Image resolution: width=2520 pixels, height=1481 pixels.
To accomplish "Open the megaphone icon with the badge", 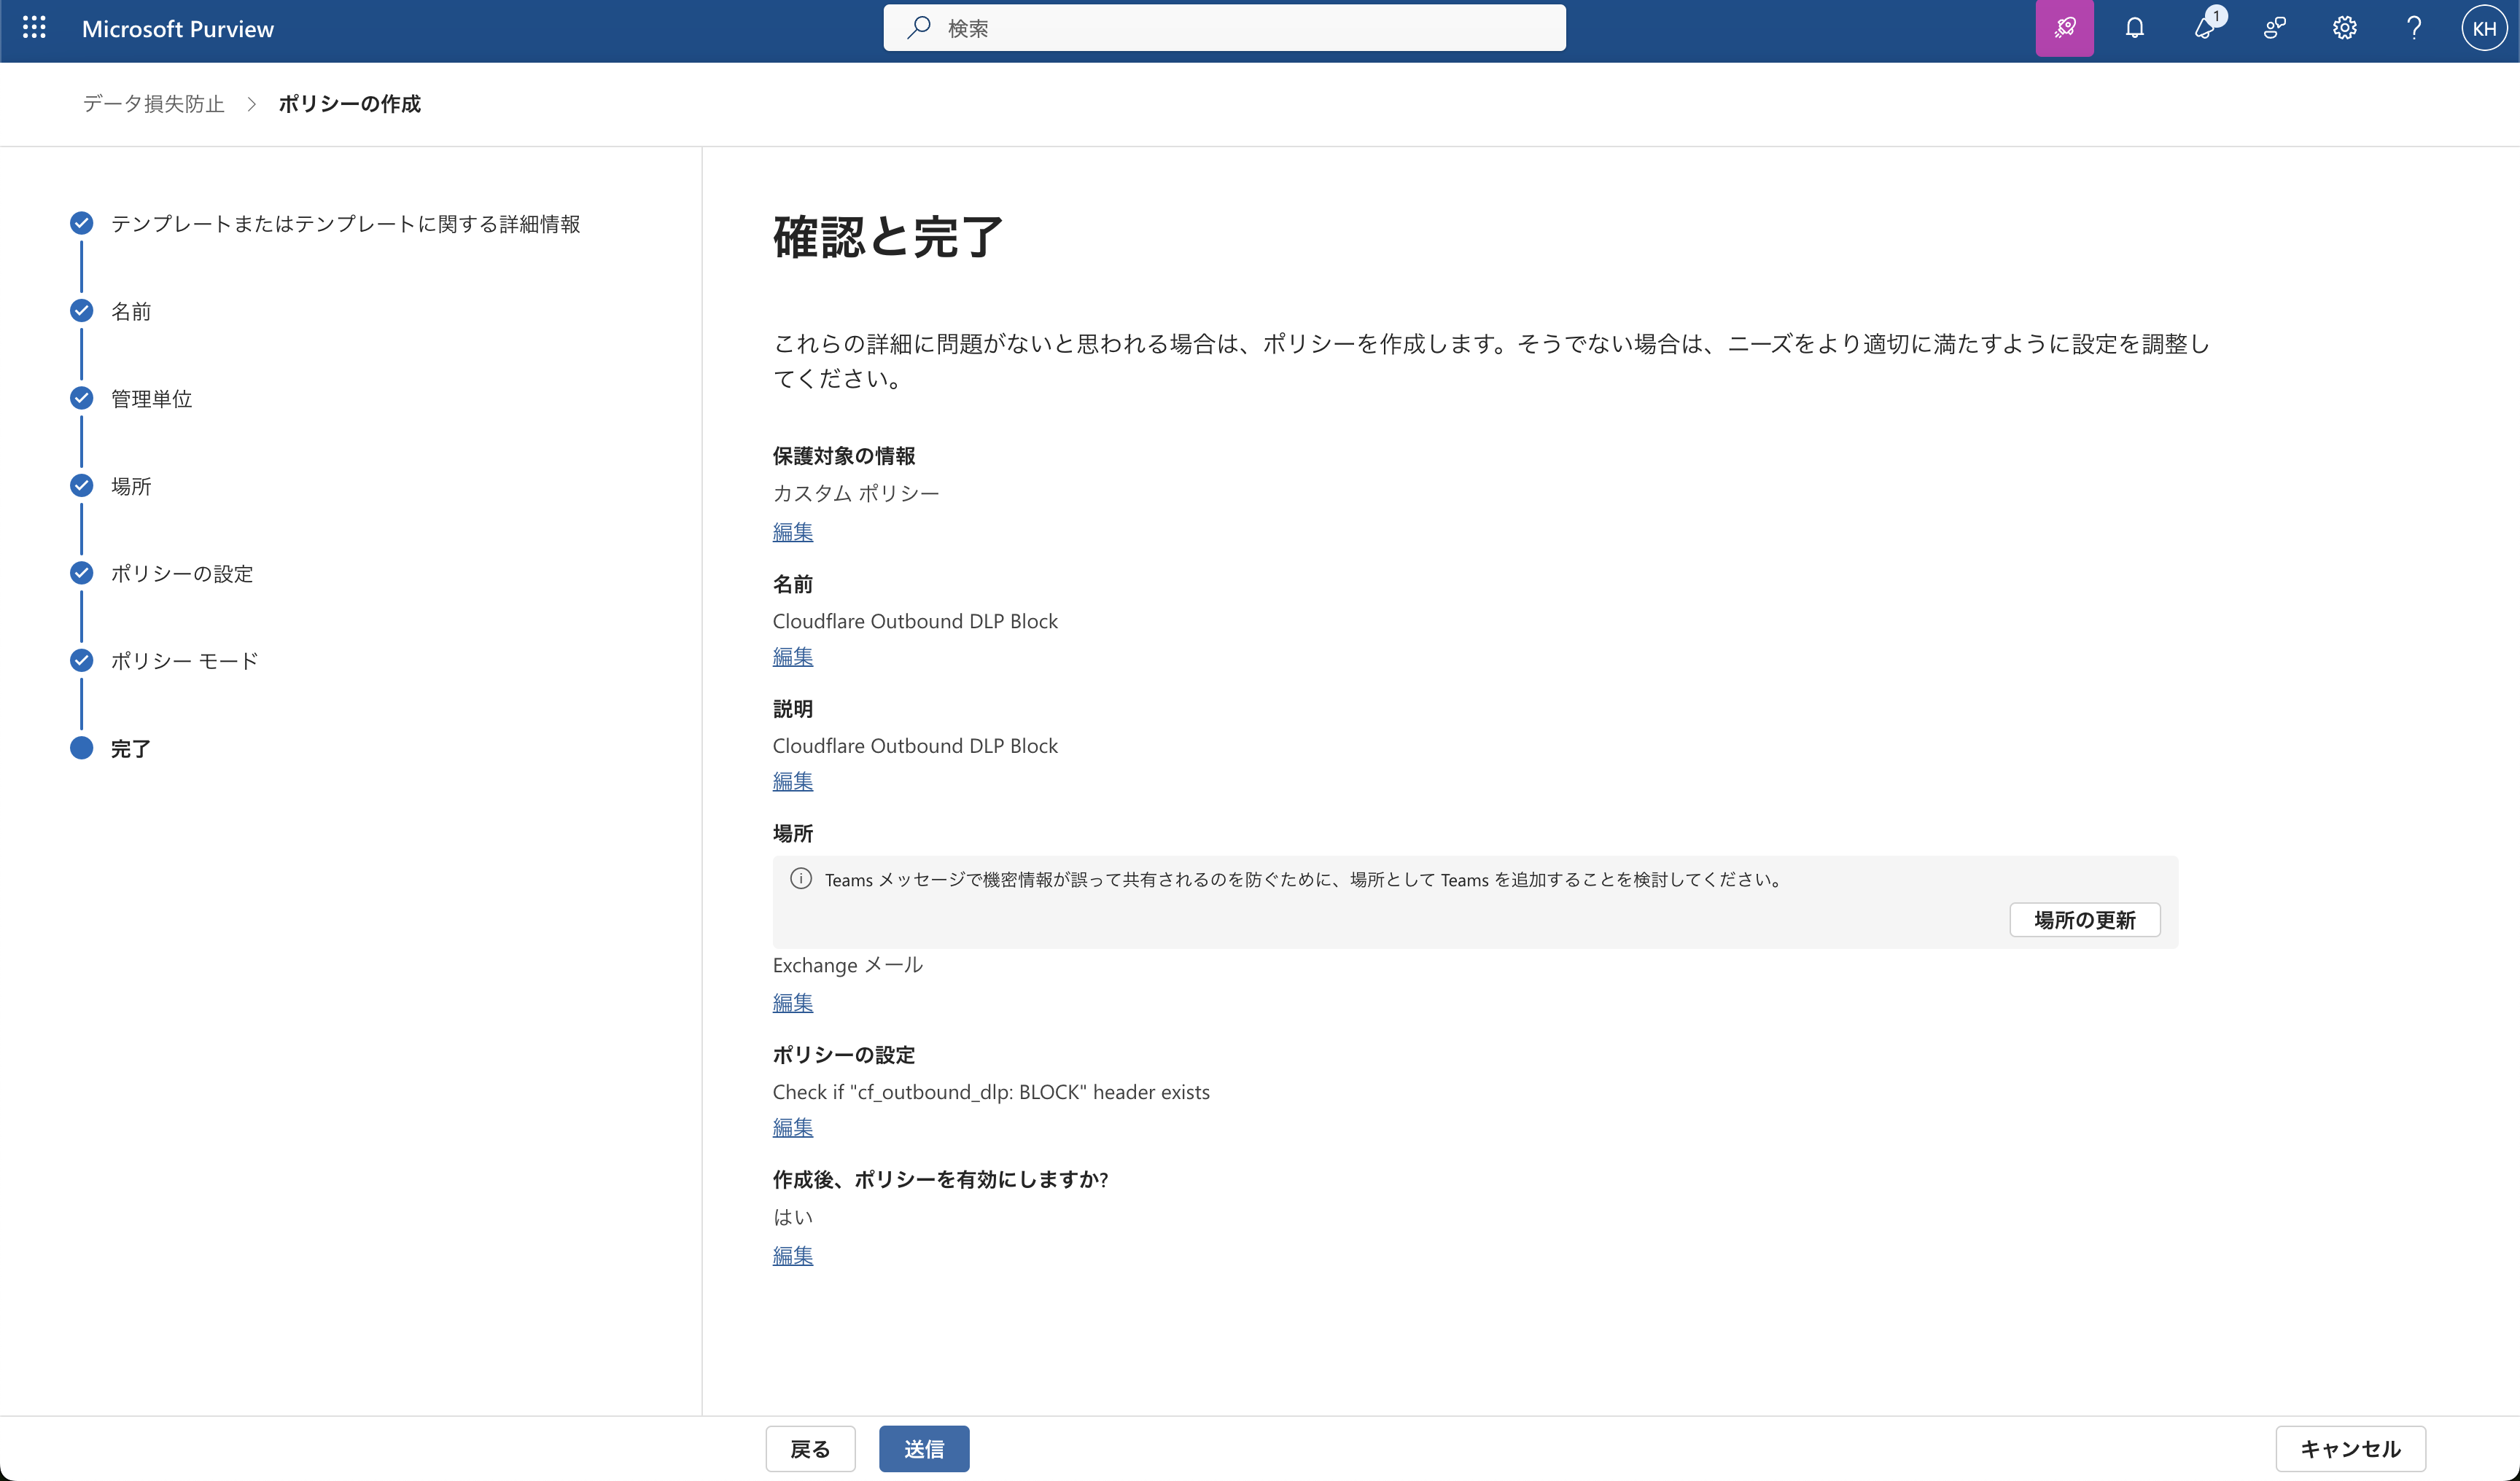I will [2205, 28].
